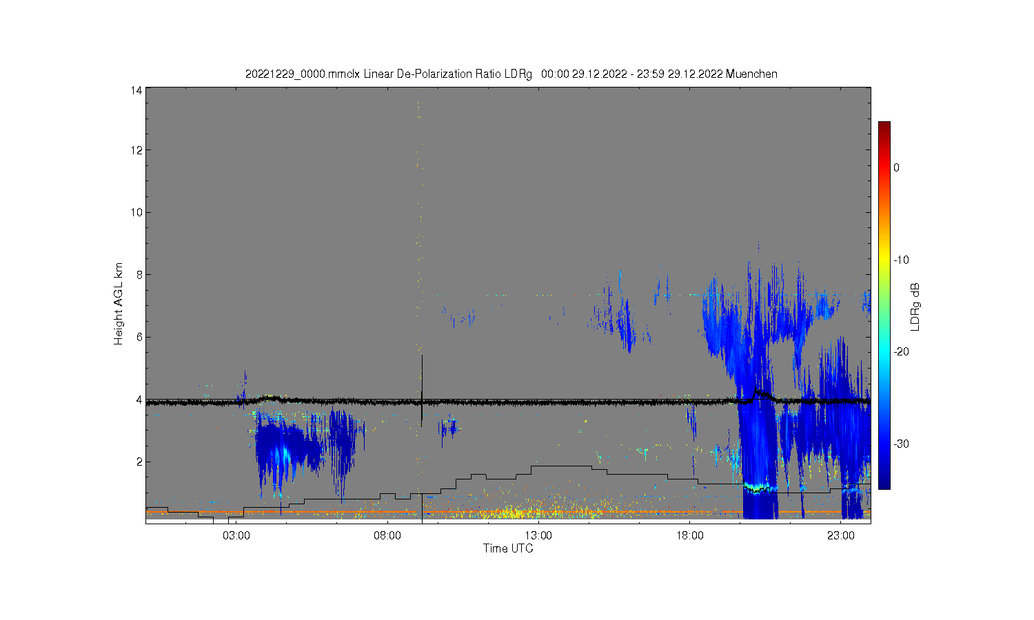
Task: Click the colorbar -20 dB tick label
Action: point(901,351)
